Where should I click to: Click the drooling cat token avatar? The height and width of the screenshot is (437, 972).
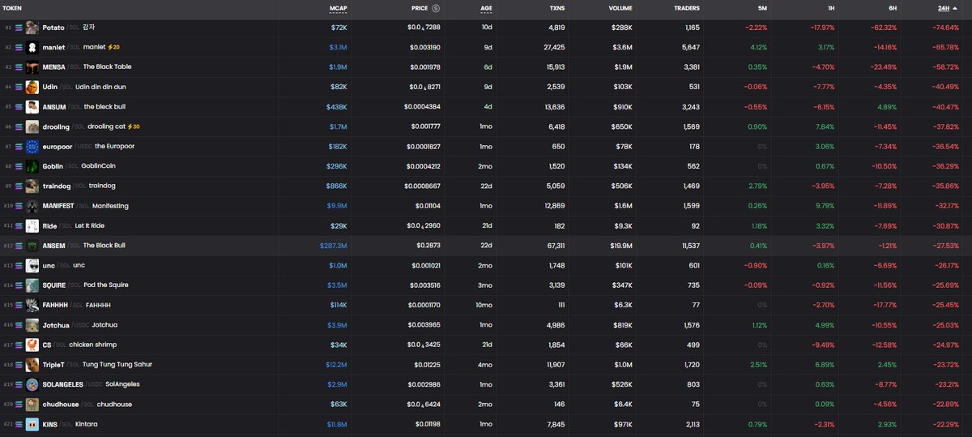click(x=32, y=126)
